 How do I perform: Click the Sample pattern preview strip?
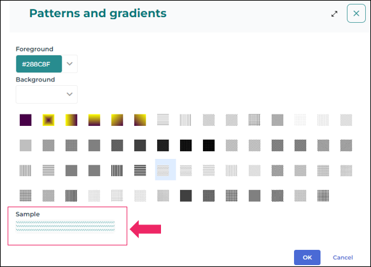pos(66,226)
